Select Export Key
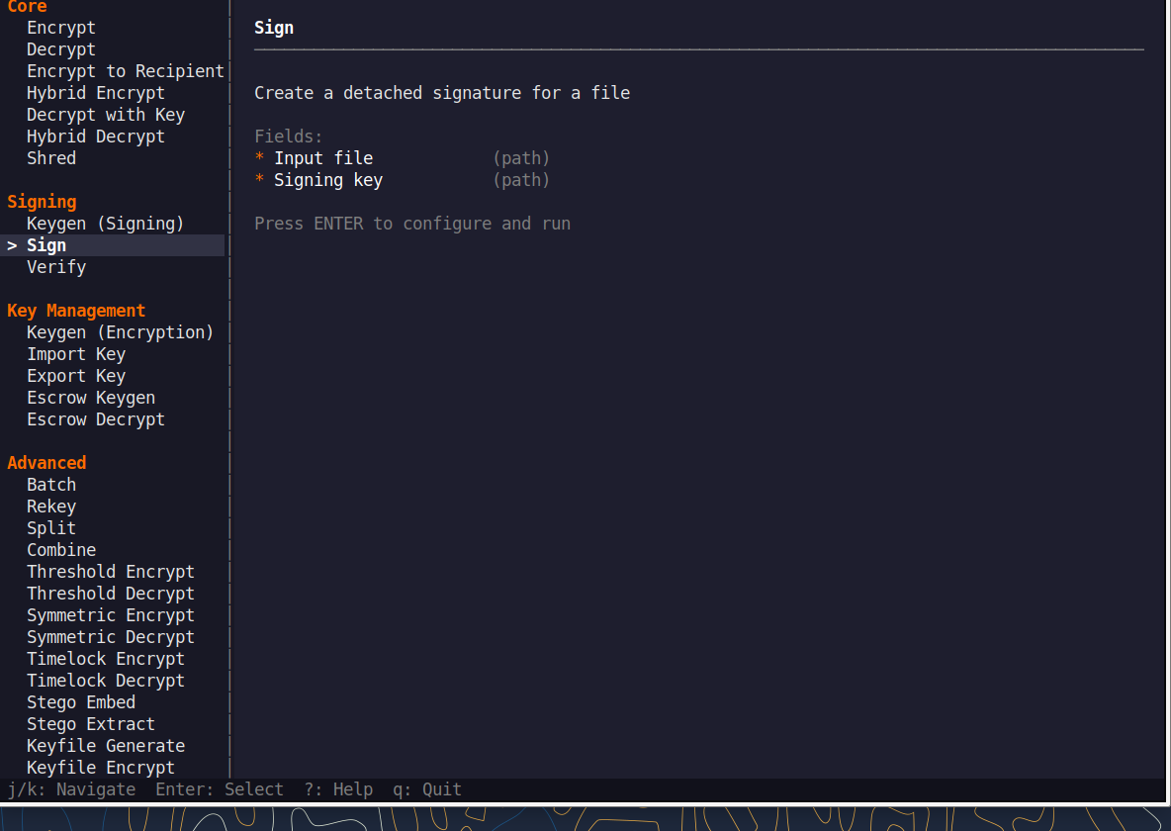This screenshot has height=831, width=1171. [x=76, y=375]
